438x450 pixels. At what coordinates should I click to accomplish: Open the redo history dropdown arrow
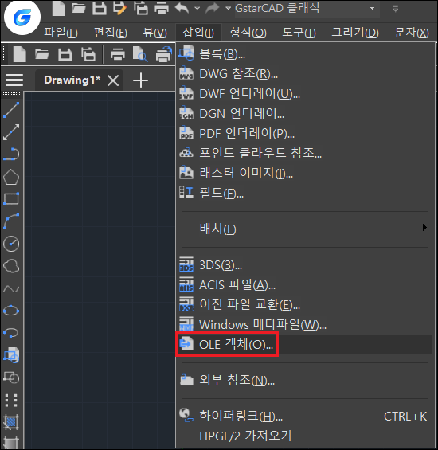[x=229, y=8]
